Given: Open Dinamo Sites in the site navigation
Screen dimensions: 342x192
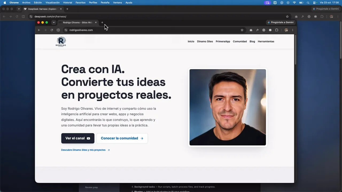Looking at the screenshot, I should 205,41.
